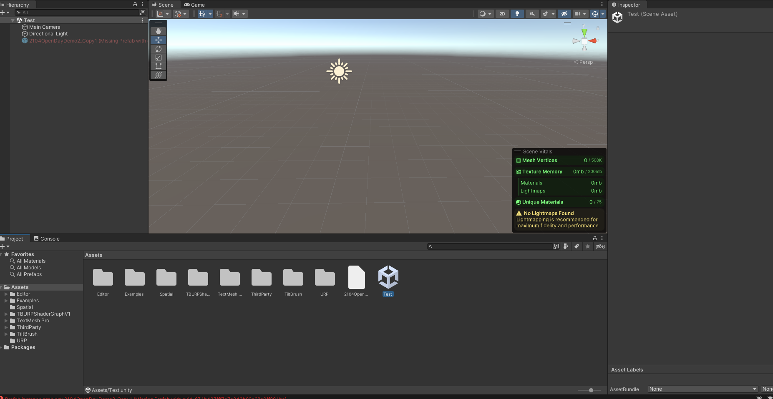Expand the TextMesh Pro folder
Image resolution: width=773 pixels, height=399 pixels.
click(6, 321)
